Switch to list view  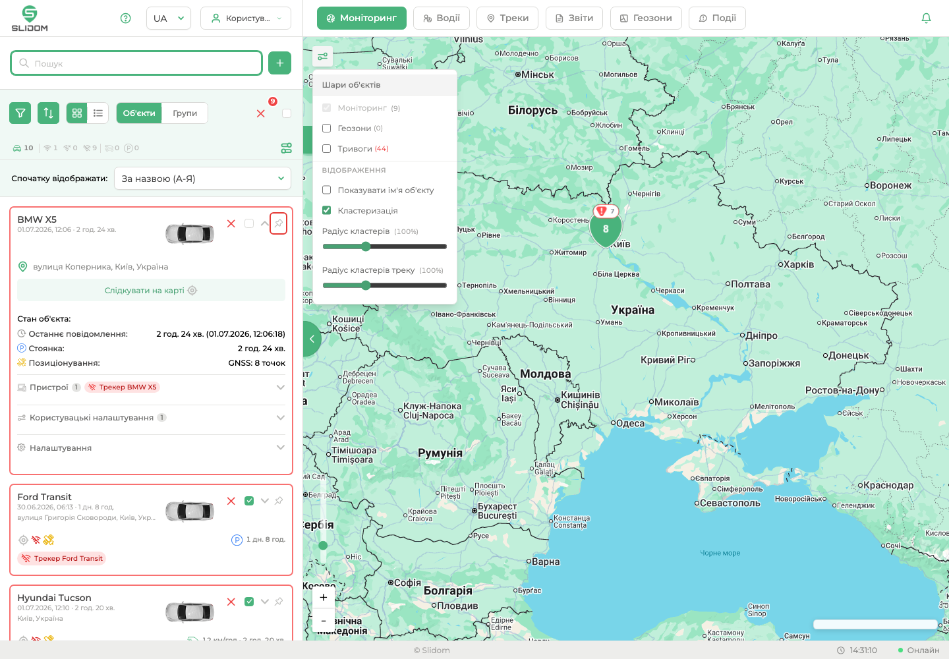coord(98,113)
